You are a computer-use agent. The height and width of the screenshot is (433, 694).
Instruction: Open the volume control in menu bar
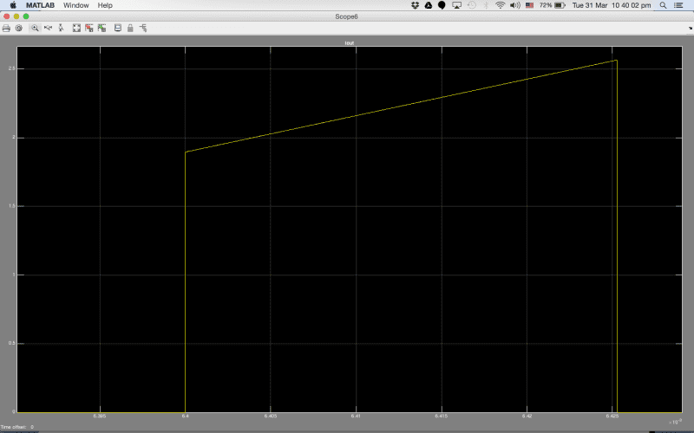tap(514, 5)
